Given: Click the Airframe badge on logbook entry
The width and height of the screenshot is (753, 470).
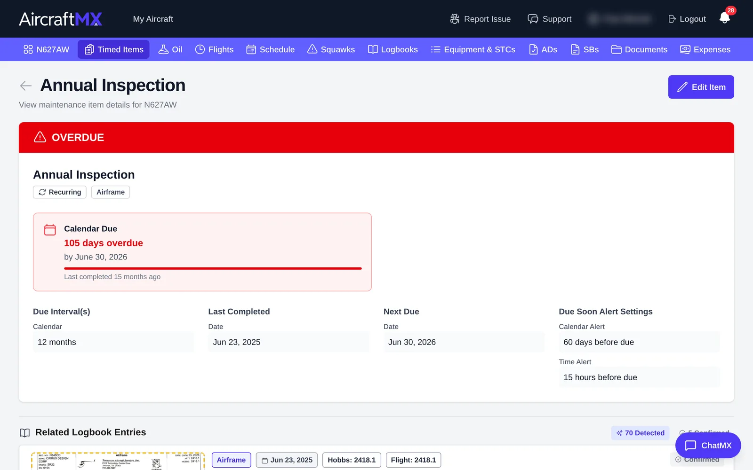Looking at the screenshot, I should (232, 460).
